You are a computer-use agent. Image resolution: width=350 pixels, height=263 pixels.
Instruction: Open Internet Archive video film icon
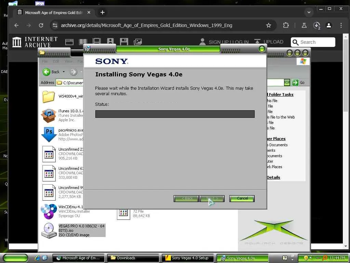pyautogui.click(x=97, y=41)
